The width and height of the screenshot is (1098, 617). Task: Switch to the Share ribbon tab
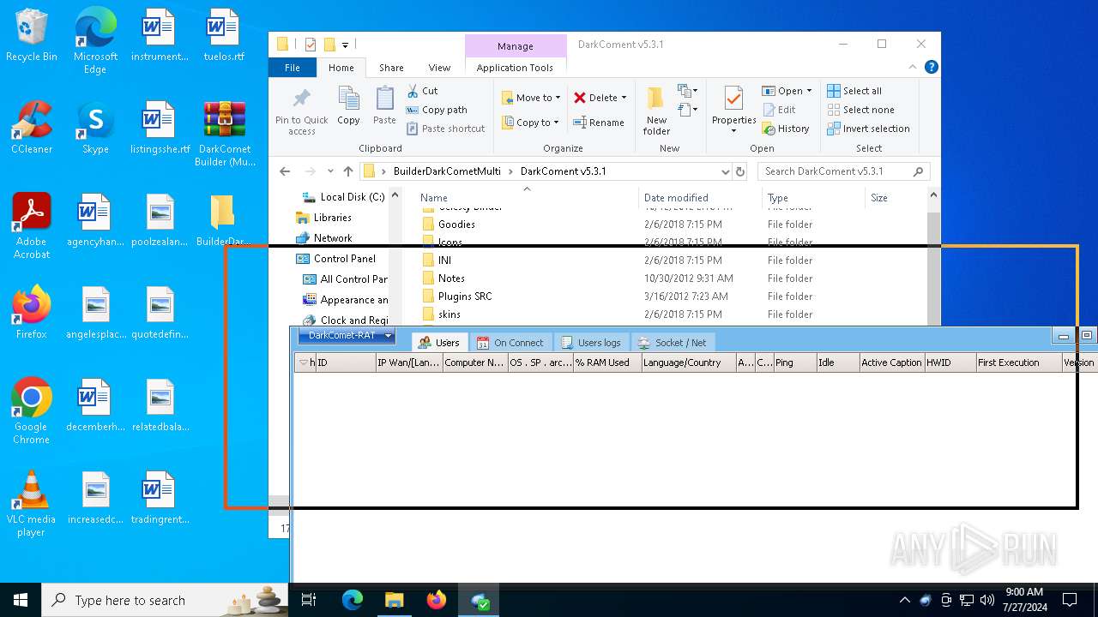click(x=391, y=68)
